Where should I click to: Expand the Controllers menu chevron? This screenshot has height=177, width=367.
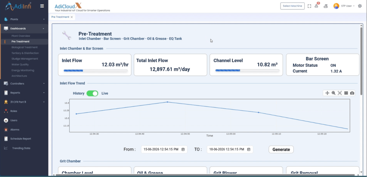44,84
